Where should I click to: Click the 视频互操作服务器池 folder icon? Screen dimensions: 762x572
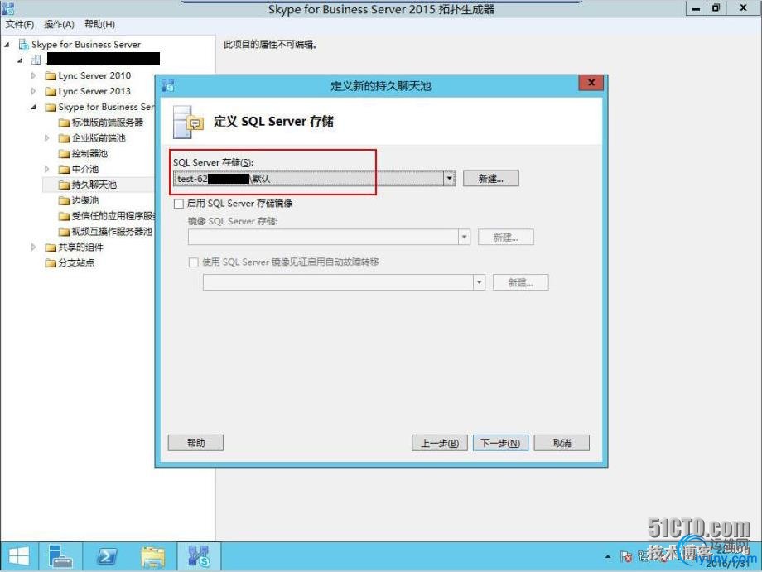64,231
